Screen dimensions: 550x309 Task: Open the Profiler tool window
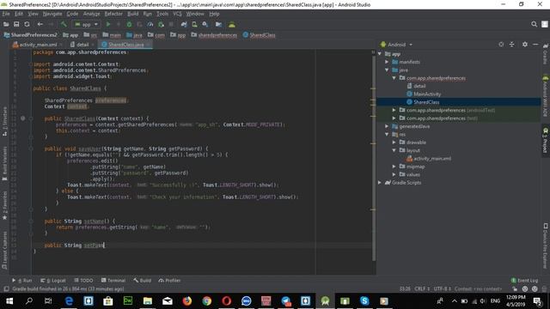[x=169, y=281]
